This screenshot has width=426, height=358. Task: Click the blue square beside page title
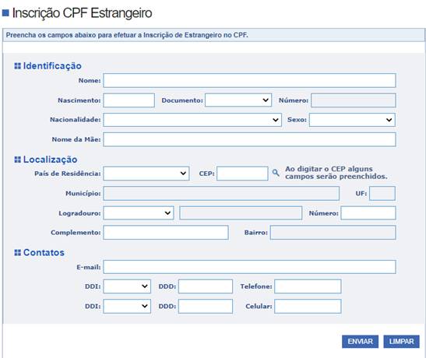point(5,12)
